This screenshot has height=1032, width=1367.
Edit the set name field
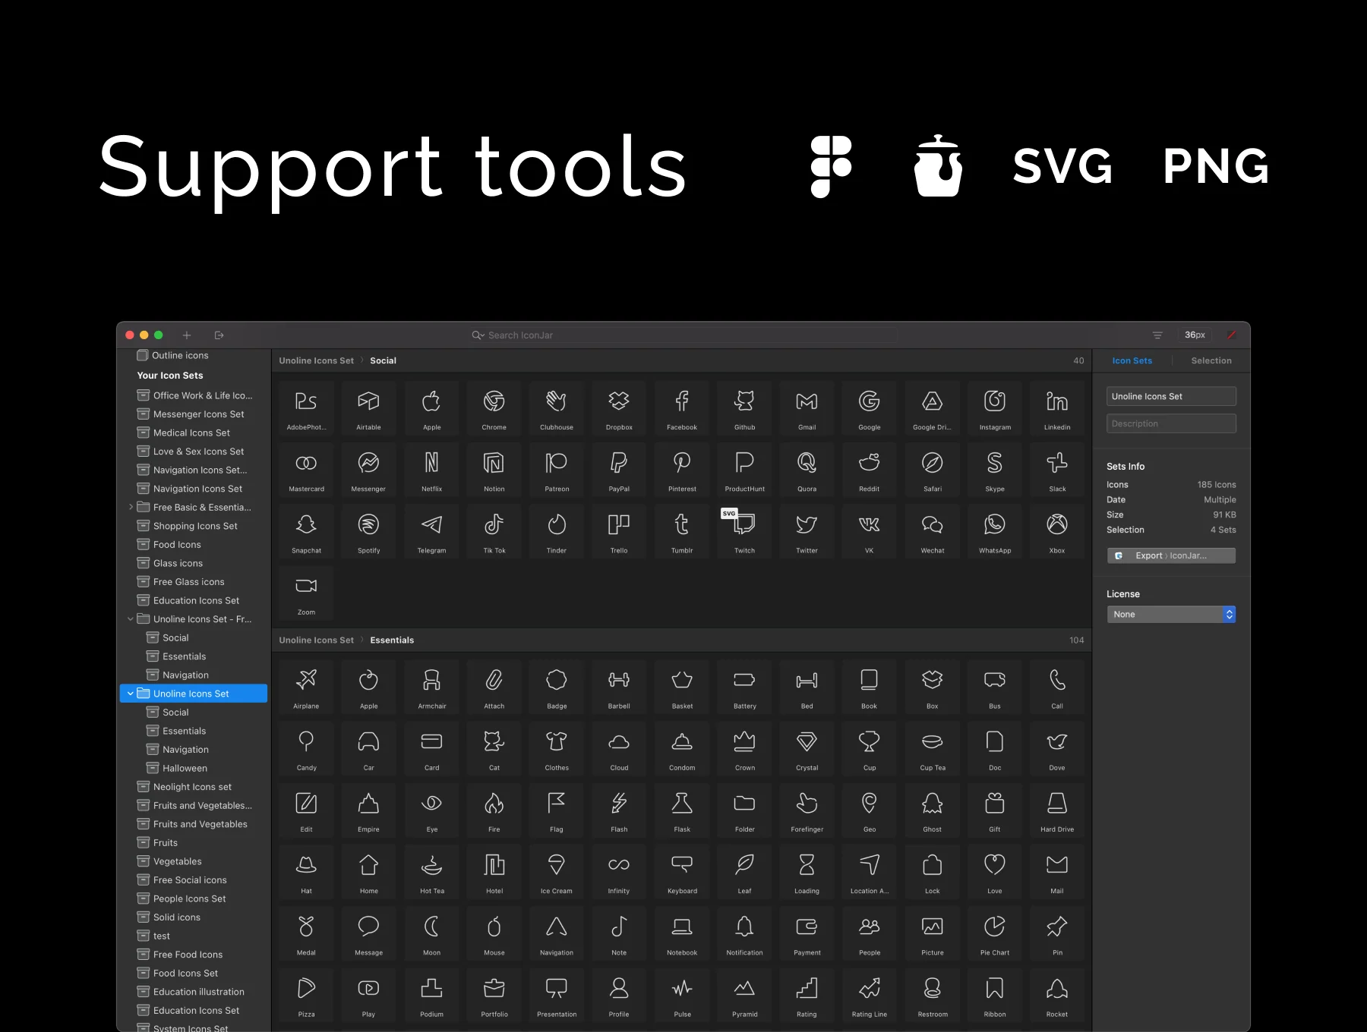[x=1171, y=396]
